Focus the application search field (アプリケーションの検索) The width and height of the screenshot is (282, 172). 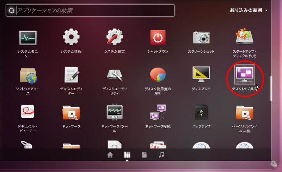(x=90, y=11)
